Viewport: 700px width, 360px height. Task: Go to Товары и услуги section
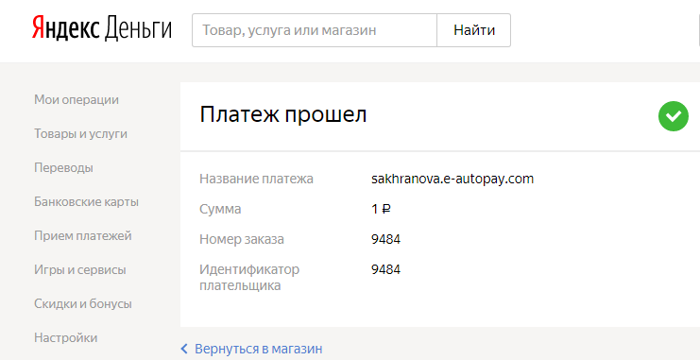coord(81,134)
